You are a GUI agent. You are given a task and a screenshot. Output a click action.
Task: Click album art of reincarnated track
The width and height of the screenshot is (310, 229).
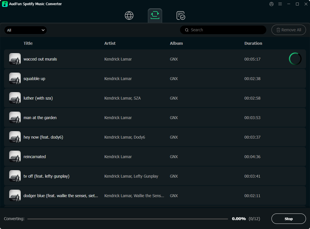(15, 156)
